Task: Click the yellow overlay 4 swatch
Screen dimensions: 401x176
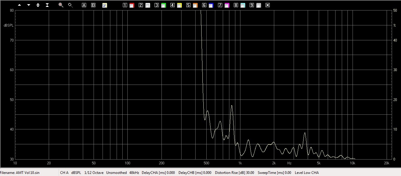Action: coord(179,5)
